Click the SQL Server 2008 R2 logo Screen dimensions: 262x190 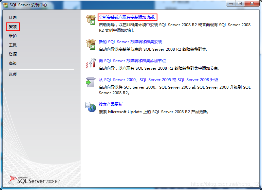point(34,180)
